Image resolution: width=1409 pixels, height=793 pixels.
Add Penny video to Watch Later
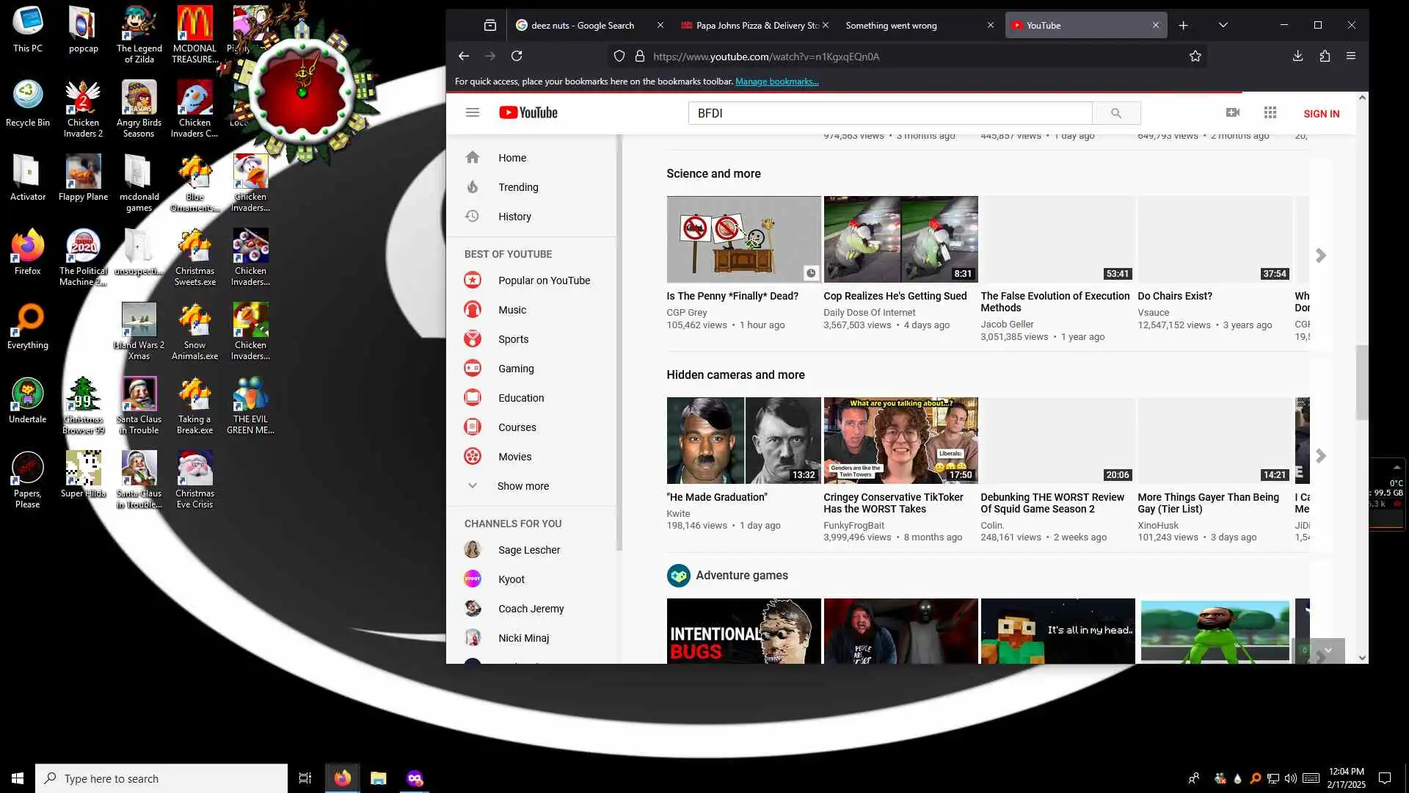click(x=810, y=273)
